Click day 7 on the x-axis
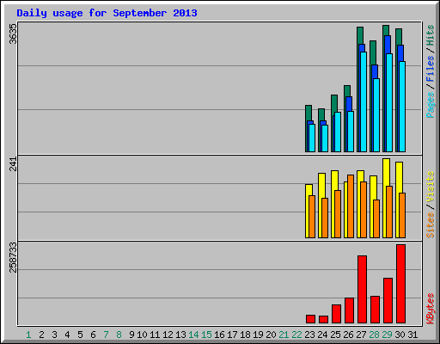The width and height of the screenshot is (440, 344). (x=106, y=335)
